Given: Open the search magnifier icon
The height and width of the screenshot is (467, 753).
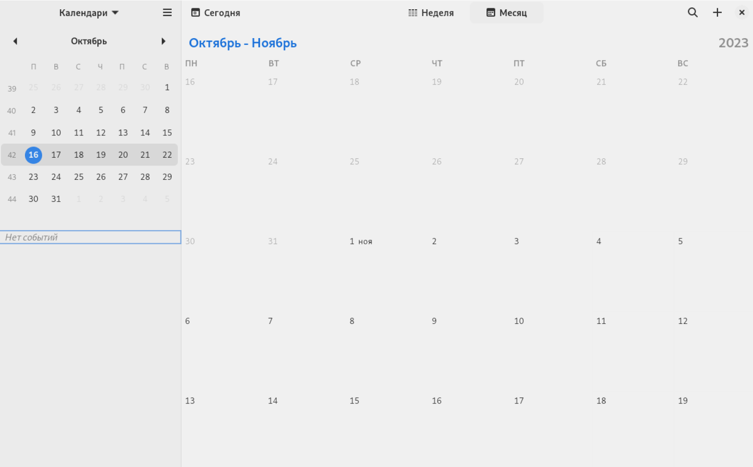Looking at the screenshot, I should 692,13.
